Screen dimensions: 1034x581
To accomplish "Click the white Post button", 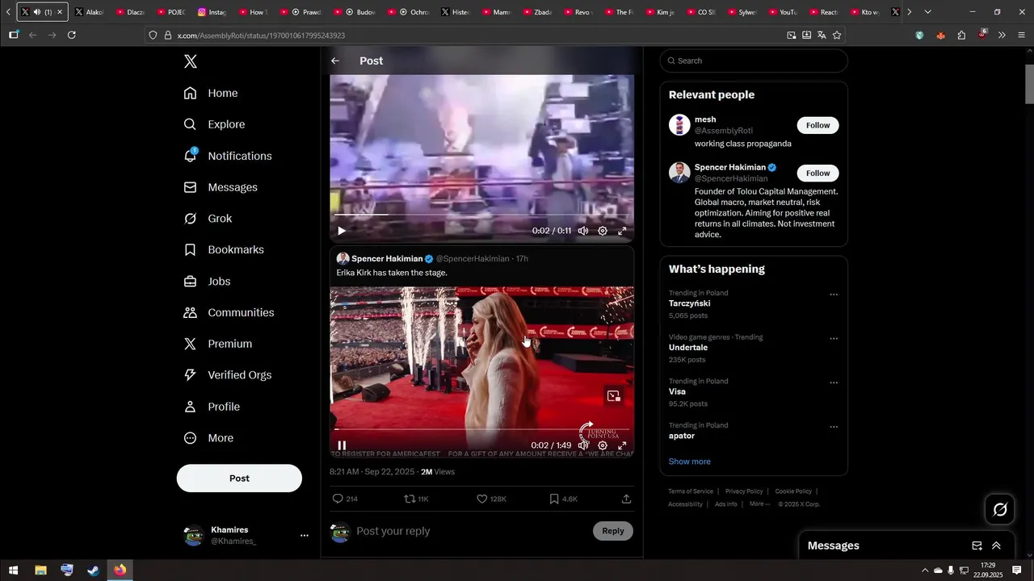I will pos(239,478).
